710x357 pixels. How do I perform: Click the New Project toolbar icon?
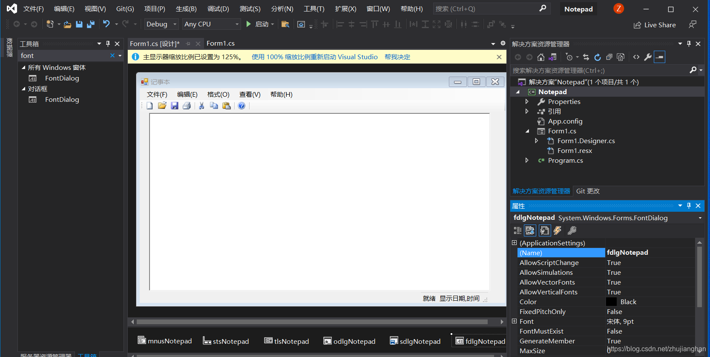(50, 24)
